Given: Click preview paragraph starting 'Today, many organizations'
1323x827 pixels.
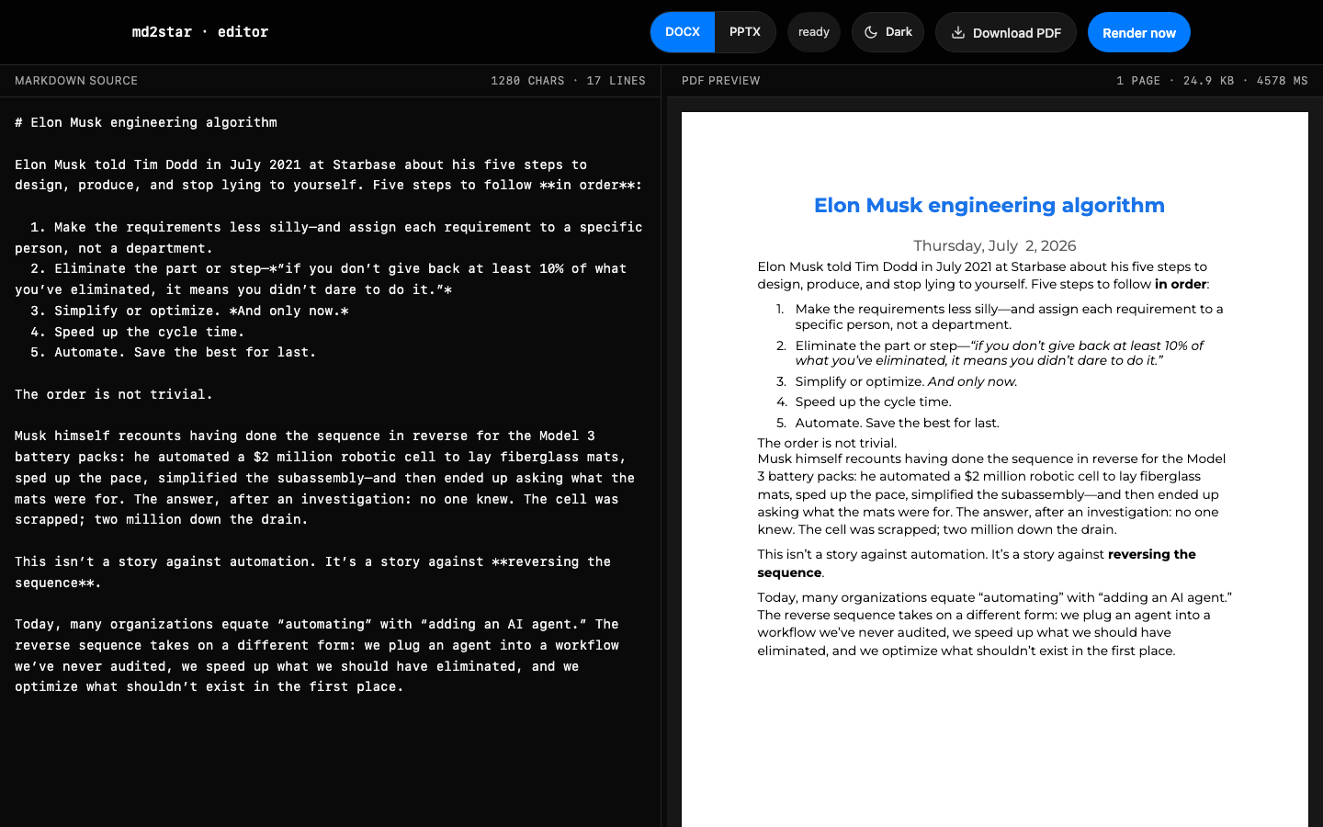Looking at the screenshot, I should coord(995,624).
